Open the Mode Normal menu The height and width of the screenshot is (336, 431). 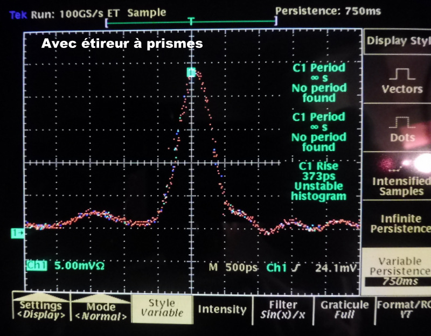pyautogui.click(x=101, y=310)
